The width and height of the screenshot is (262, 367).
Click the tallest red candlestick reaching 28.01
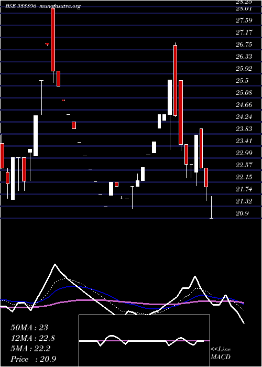point(53,39)
